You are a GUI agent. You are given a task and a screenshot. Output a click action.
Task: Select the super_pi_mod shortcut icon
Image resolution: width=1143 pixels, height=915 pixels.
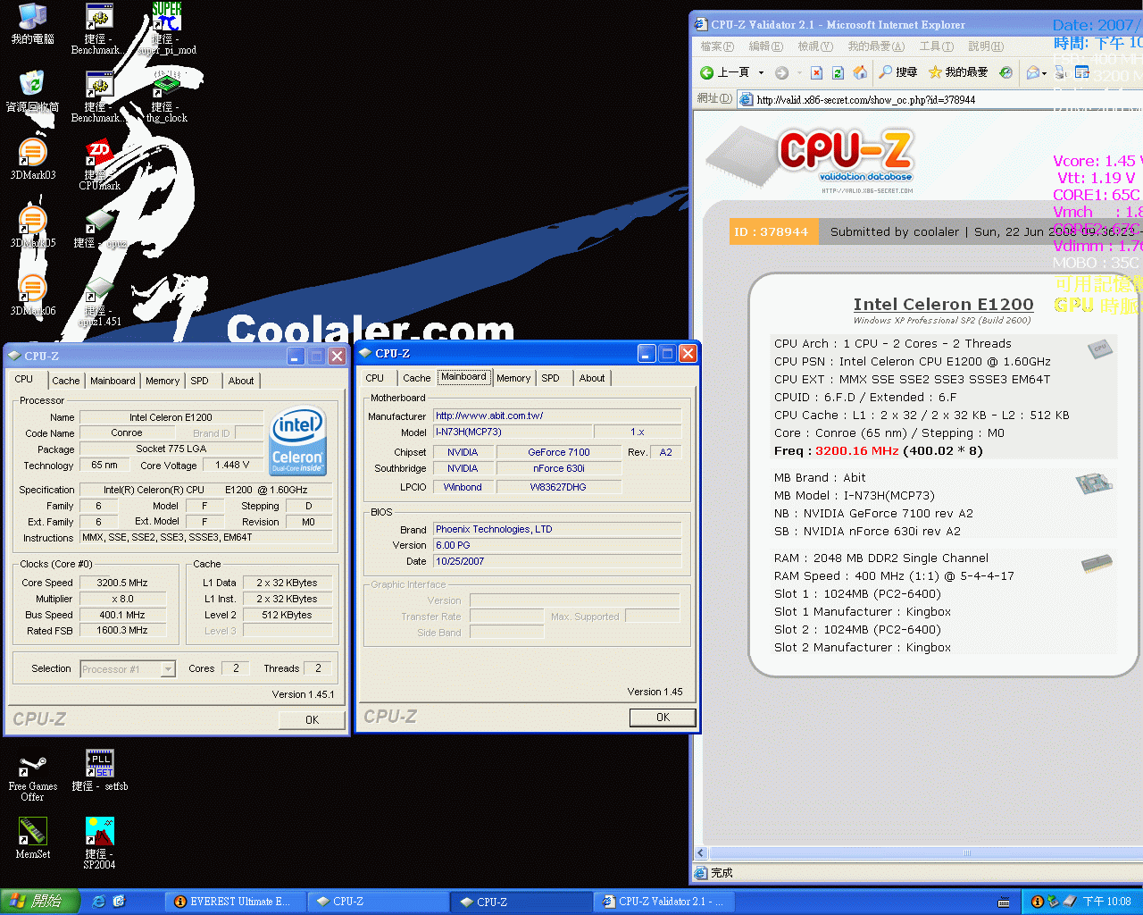point(167,29)
